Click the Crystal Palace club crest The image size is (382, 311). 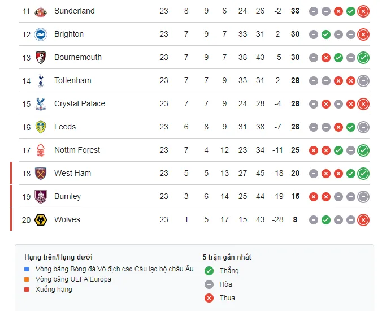point(40,104)
